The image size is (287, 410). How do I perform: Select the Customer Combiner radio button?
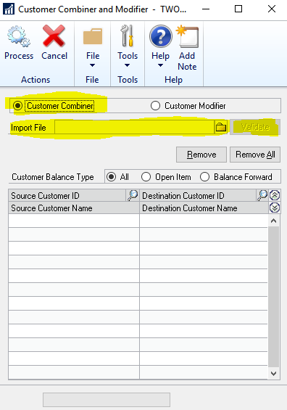[x=18, y=106]
